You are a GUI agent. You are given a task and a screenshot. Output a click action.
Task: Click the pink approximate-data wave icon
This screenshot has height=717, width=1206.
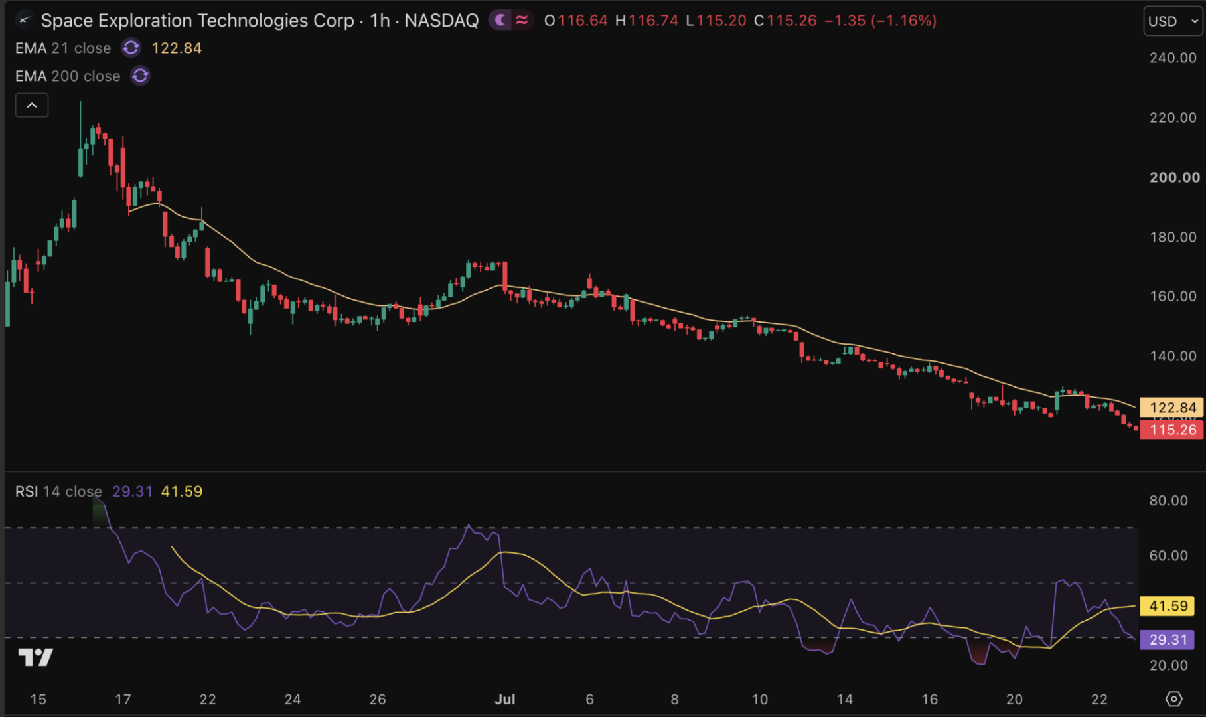522,21
